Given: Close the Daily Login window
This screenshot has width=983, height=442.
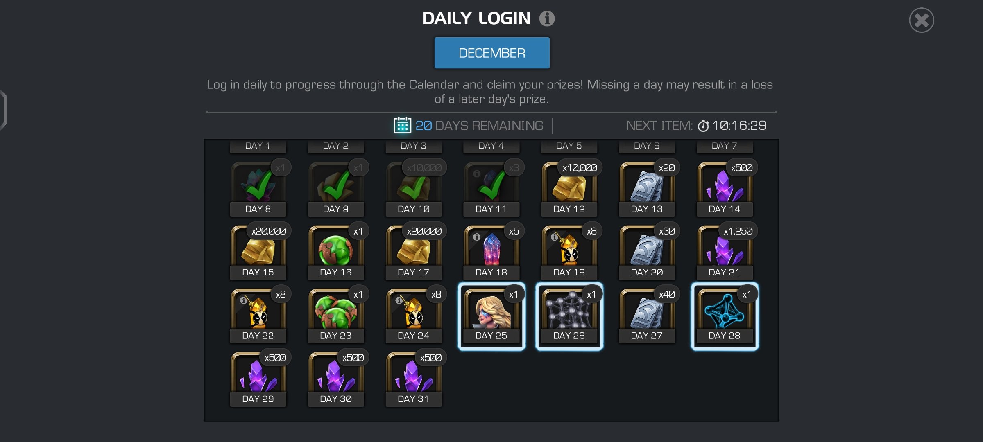Looking at the screenshot, I should pyautogui.click(x=922, y=20).
